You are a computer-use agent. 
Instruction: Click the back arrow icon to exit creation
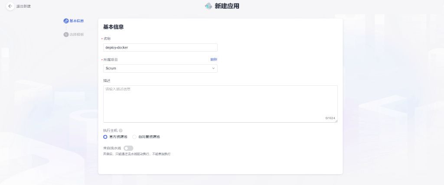tap(10, 6)
